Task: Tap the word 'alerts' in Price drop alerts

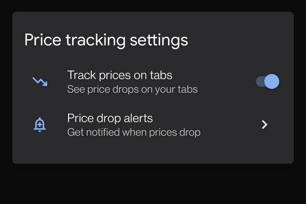Action: tap(138, 118)
